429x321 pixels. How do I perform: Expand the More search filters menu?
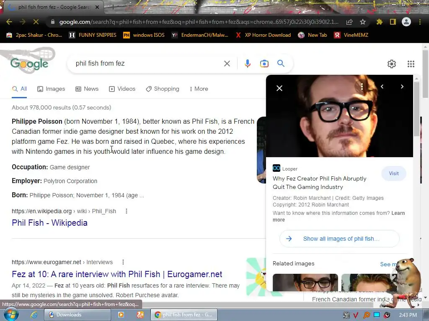(199, 89)
